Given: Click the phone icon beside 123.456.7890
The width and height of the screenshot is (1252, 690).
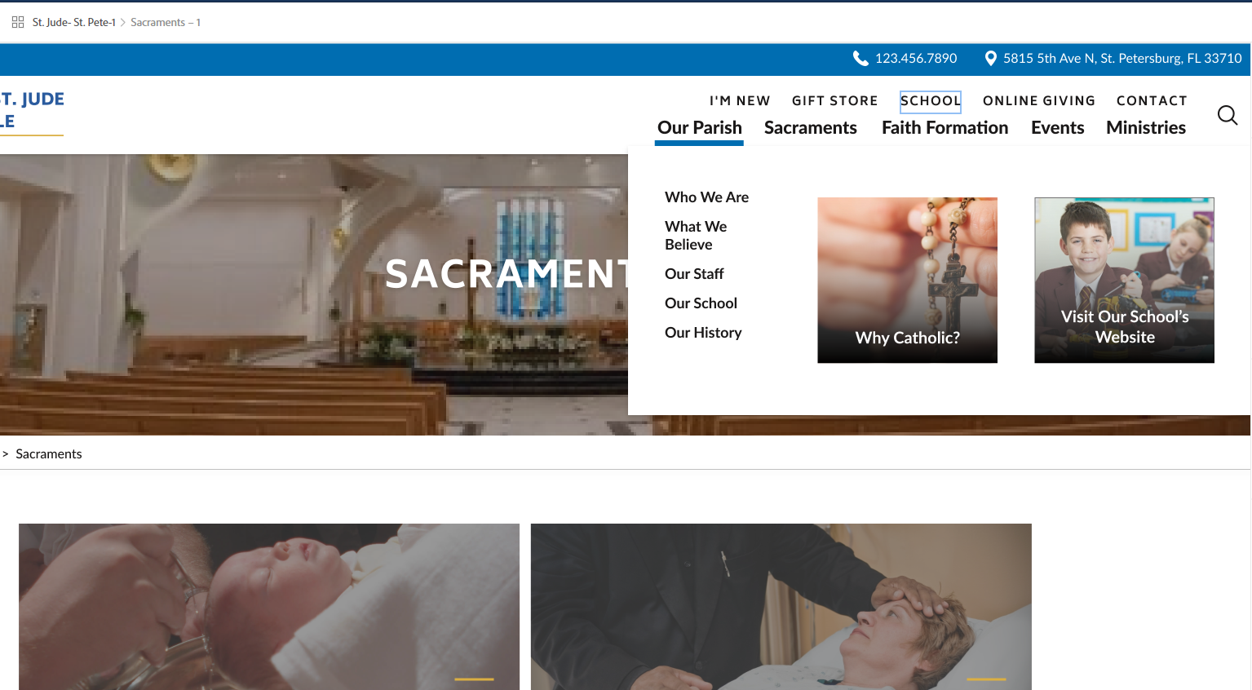Looking at the screenshot, I should 860,58.
